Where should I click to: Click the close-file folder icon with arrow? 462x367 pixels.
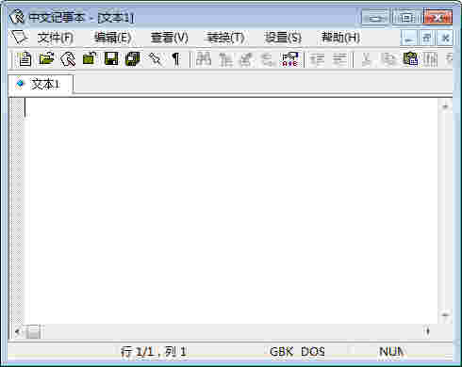click(90, 59)
